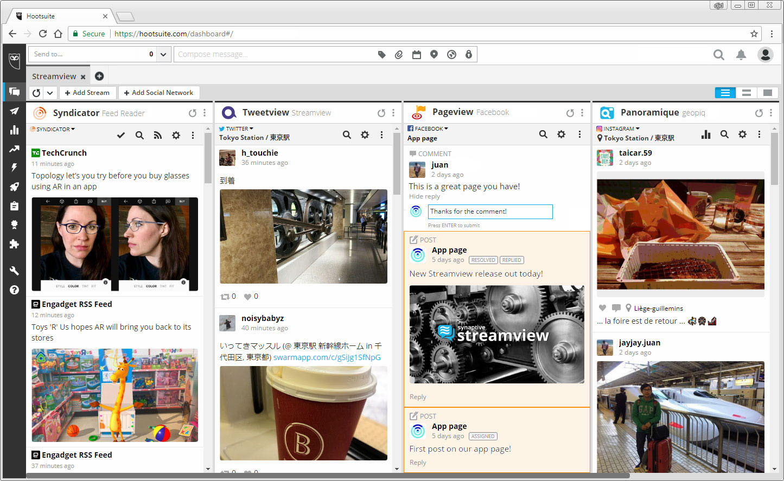Select standard stream view layout
The width and height of the screenshot is (784, 481).
tap(747, 93)
